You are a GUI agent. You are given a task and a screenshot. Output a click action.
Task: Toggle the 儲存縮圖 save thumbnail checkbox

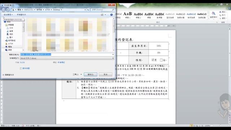click(x=21, y=68)
